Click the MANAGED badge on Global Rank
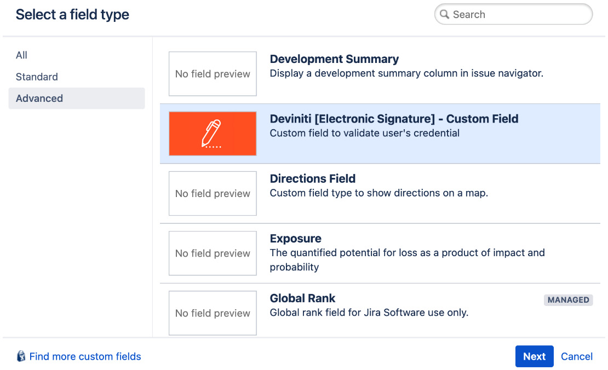The width and height of the screenshot is (608, 370). pyautogui.click(x=568, y=300)
